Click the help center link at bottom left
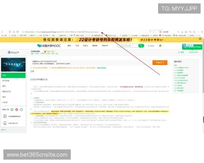The height and width of the screenshot is (163, 204). pyautogui.click(x=4, y=130)
